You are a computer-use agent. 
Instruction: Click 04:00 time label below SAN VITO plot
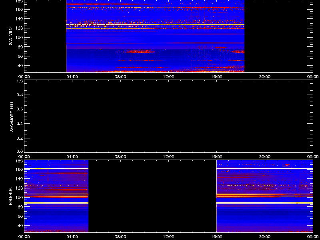click(72, 77)
